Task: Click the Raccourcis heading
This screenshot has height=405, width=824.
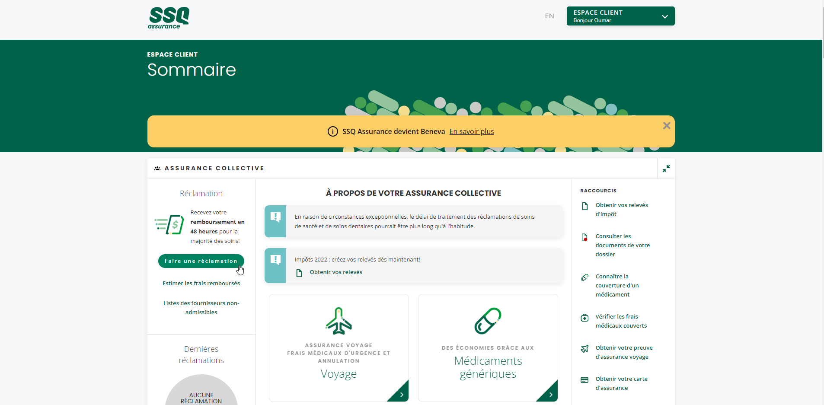Action: tap(598, 191)
